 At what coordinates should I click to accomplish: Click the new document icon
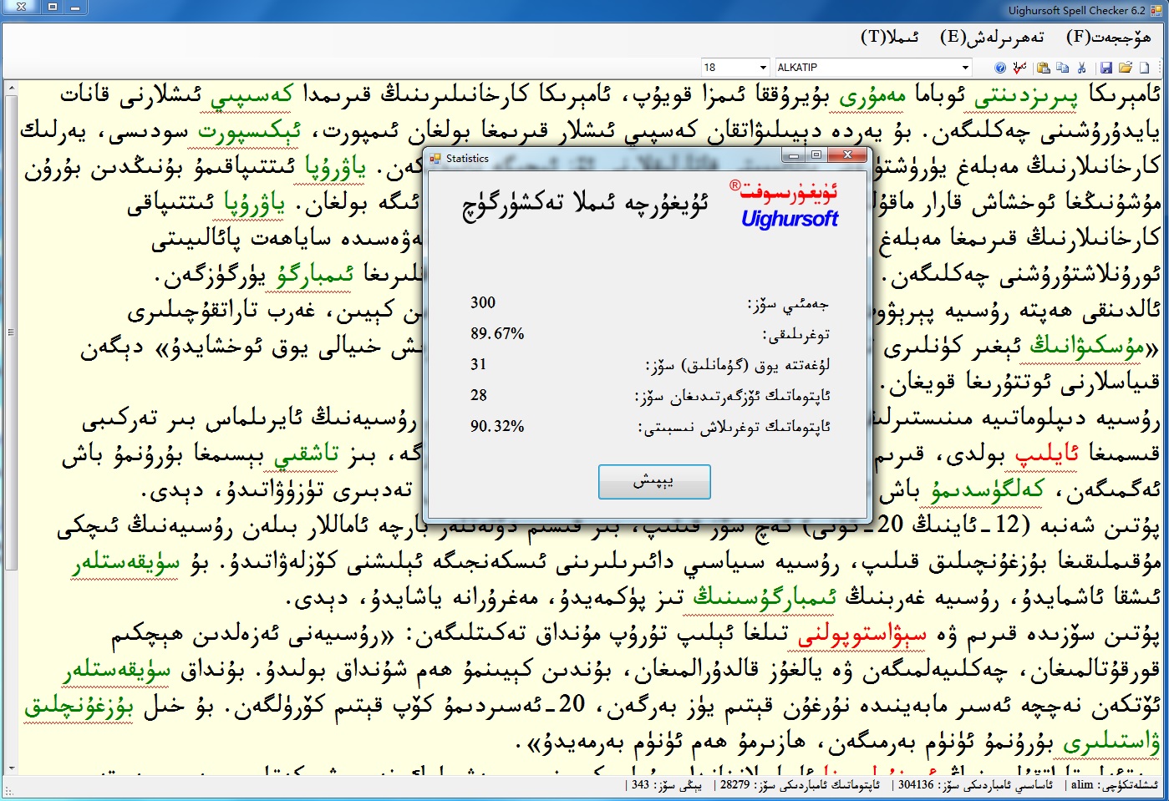coord(1145,68)
